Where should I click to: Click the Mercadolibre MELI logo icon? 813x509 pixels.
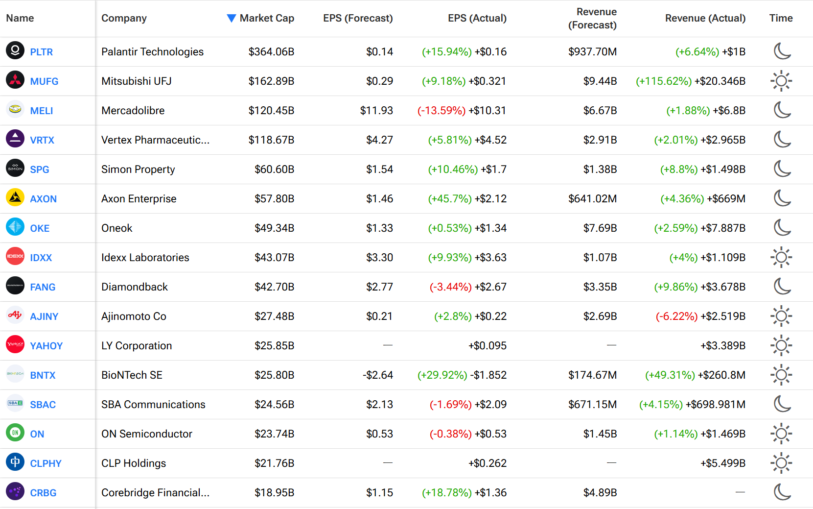[x=15, y=109]
